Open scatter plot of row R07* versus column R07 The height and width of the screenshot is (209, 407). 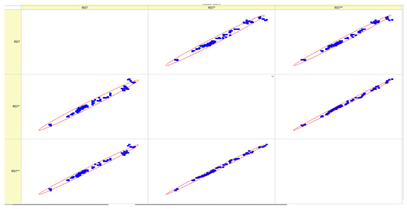[x=85, y=107]
